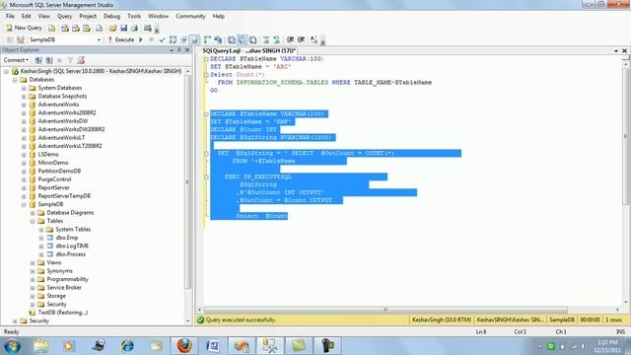Uncomment the selected lines
631x355 pixels.
coord(277,39)
